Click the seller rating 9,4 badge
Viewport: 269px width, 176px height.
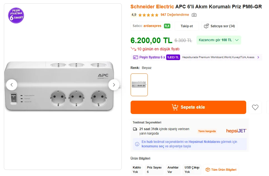click(x=167, y=26)
